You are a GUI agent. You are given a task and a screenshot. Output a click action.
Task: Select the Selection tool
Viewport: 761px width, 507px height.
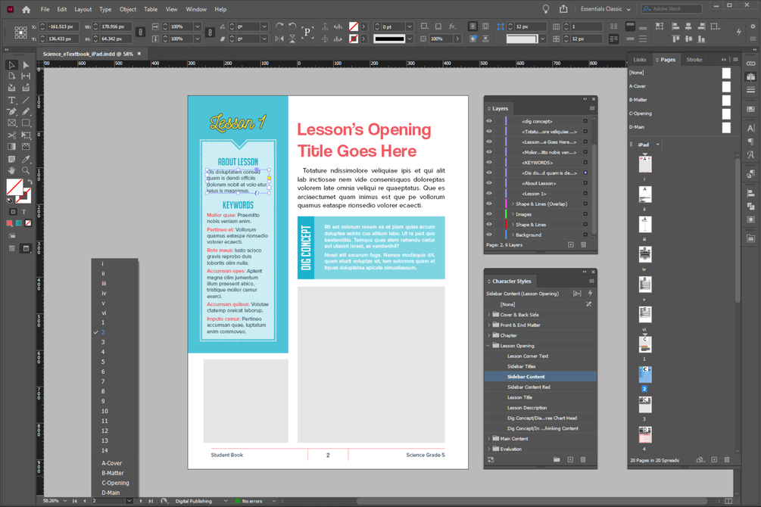click(11, 65)
